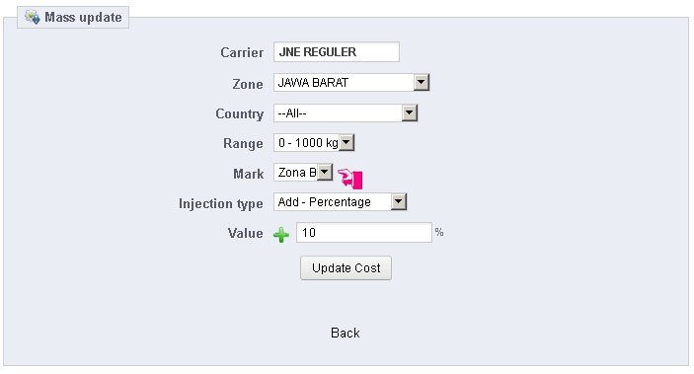Image resolution: width=694 pixels, height=374 pixels.
Task: Click the Range dropdown arrow button
Action: click(x=347, y=142)
